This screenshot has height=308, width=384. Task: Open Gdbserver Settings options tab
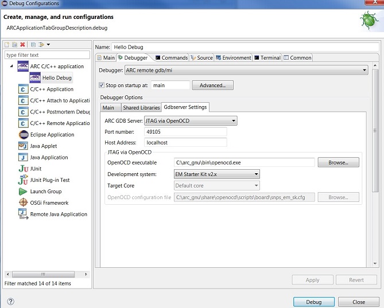(x=185, y=107)
